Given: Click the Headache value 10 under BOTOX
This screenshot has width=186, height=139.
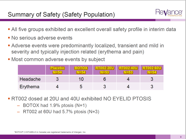Looking at the screenshot, I should click(x=81, y=79).
